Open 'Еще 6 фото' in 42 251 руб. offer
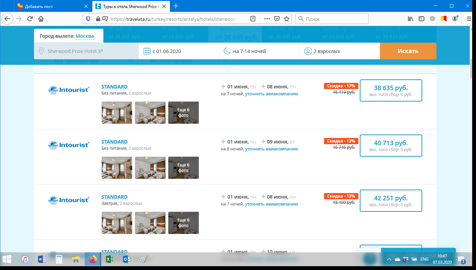 (x=184, y=223)
